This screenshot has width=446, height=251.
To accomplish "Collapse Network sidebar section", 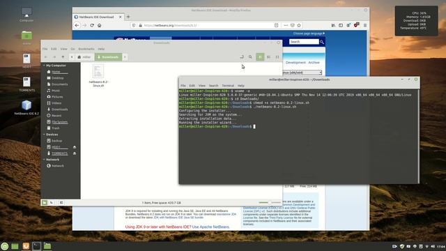I will coord(44,160).
